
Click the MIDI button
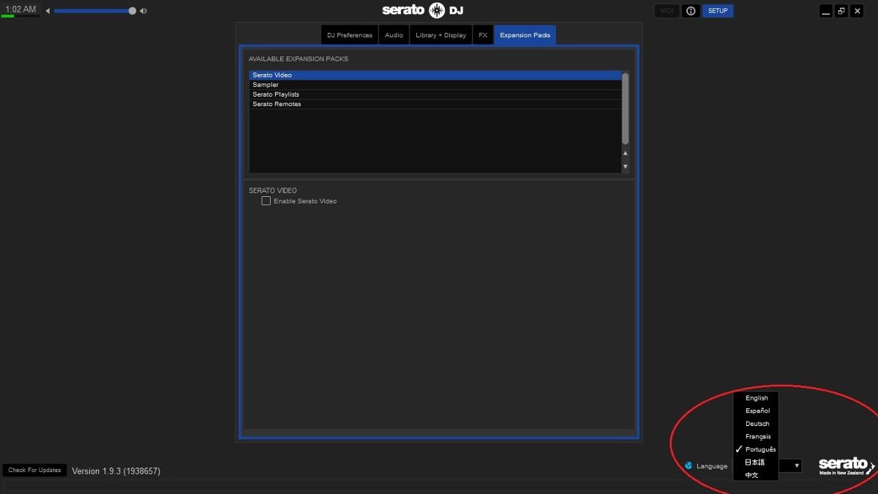coord(667,11)
